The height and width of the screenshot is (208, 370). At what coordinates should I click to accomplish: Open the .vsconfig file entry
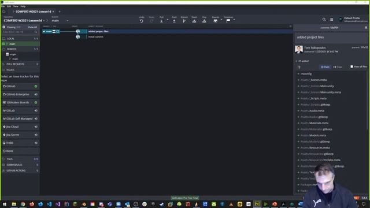[x=306, y=74]
